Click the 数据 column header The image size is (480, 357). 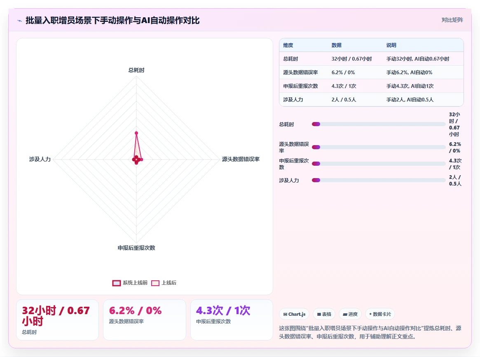pos(337,45)
